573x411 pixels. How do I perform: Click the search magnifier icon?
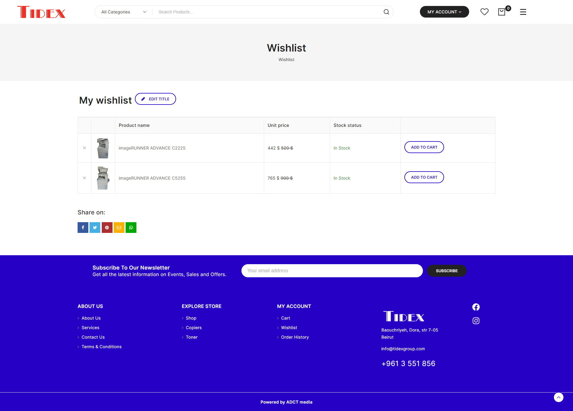pyautogui.click(x=386, y=12)
